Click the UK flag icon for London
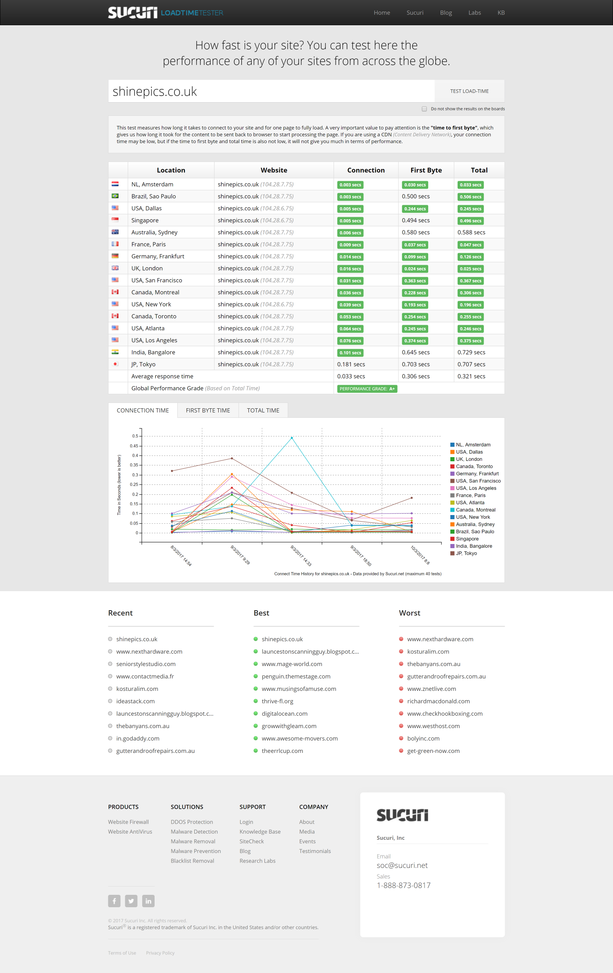613x973 pixels. [x=115, y=268]
